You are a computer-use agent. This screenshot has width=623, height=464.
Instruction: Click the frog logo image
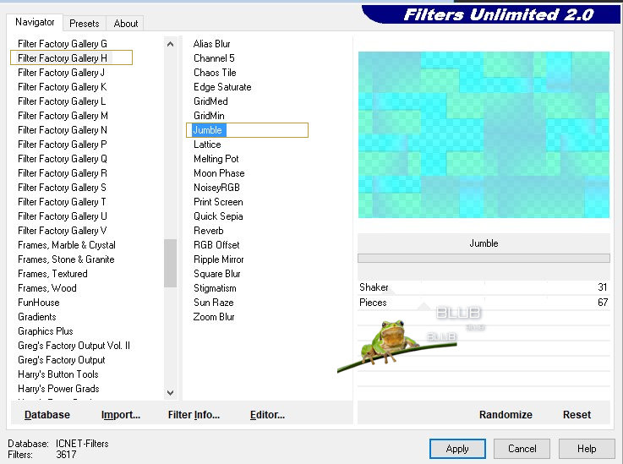tap(391, 345)
